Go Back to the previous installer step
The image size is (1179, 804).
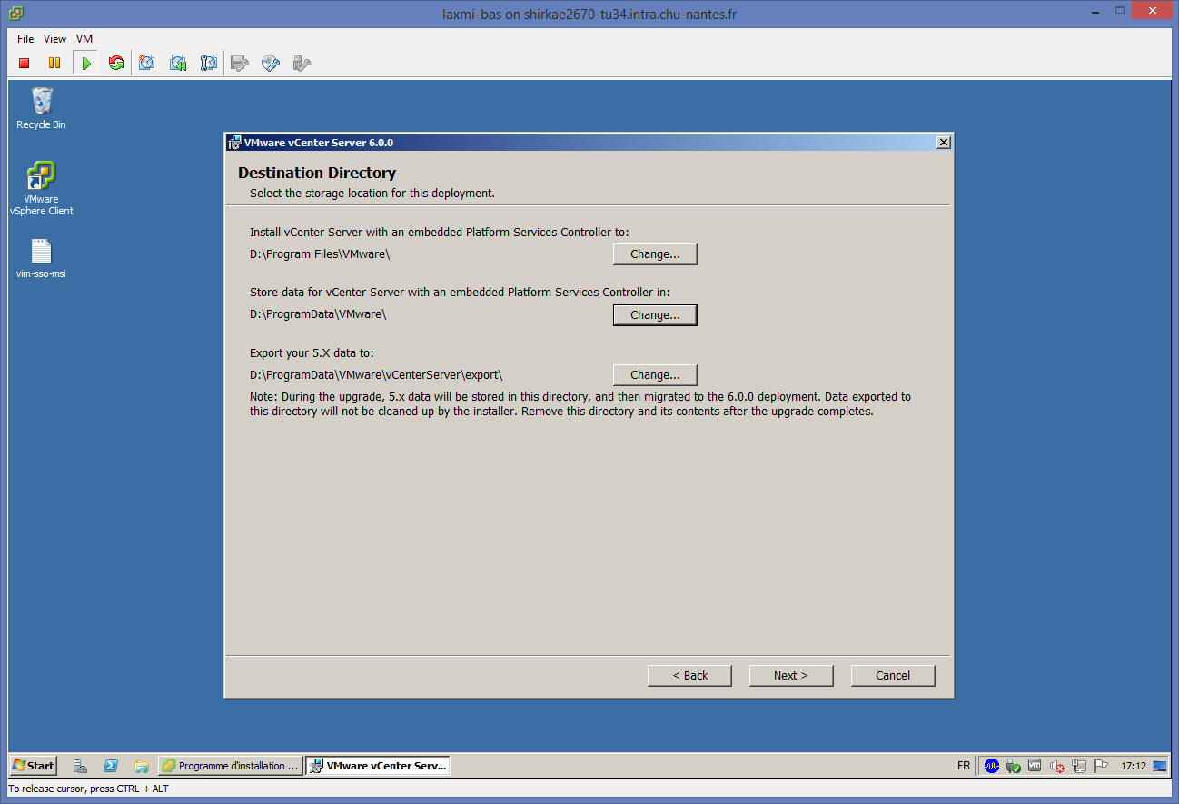(689, 676)
